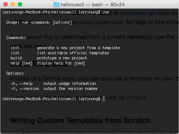This screenshot has height=134, width=179.
Task: Click the yellow minimize window button
Action: (13, 4)
